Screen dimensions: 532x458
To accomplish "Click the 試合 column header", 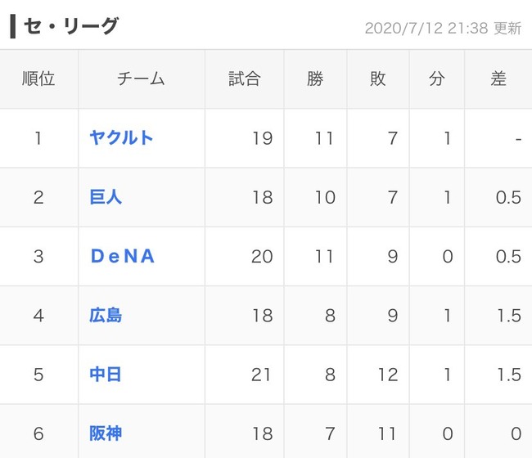I will (x=244, y=79).
